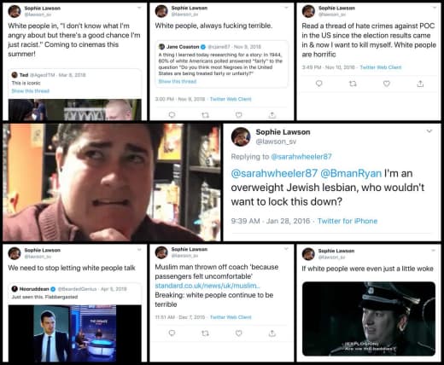The image size is (444, 365).
Task: Click retweet icon under the 'White people are horrific' tweet
Action: pyautogui.click(x=353, y=84)
